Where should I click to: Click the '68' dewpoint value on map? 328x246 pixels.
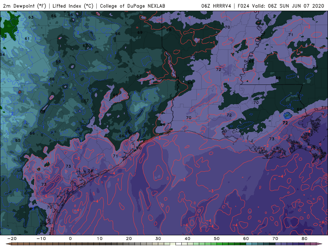(x=169, y=30)
